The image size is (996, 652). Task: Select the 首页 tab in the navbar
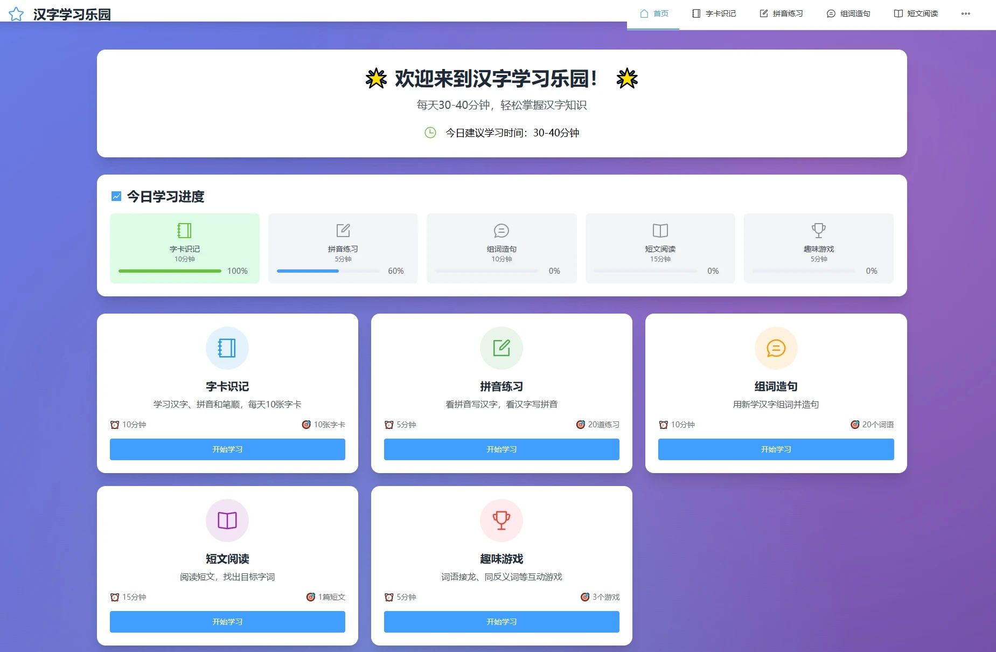pyautogui.click(x=652, y=13)
